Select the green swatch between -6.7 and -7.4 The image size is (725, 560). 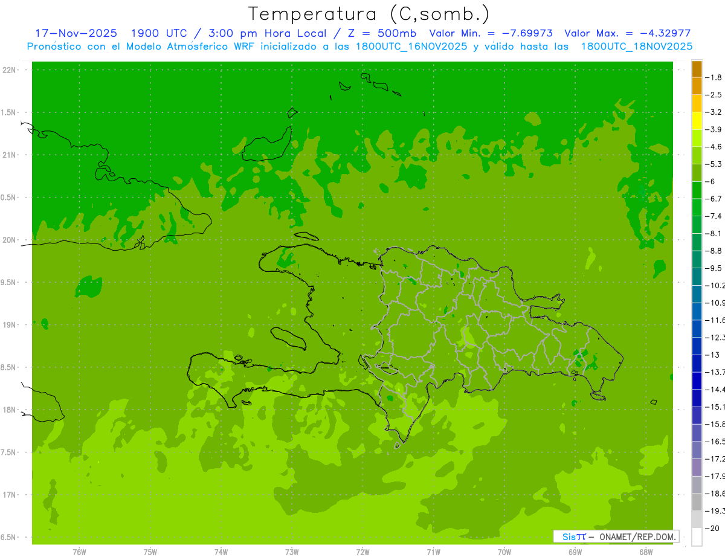(x=697, y=207)
